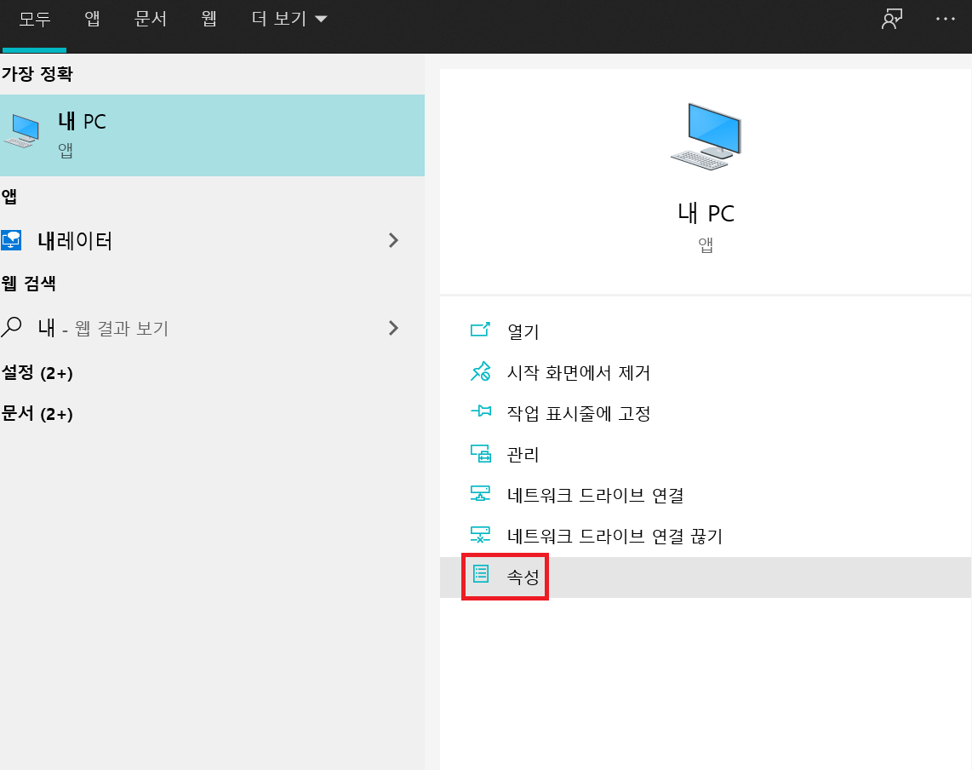
Task: Open the 내레이터 app result
Action: [x=212, y=241]
